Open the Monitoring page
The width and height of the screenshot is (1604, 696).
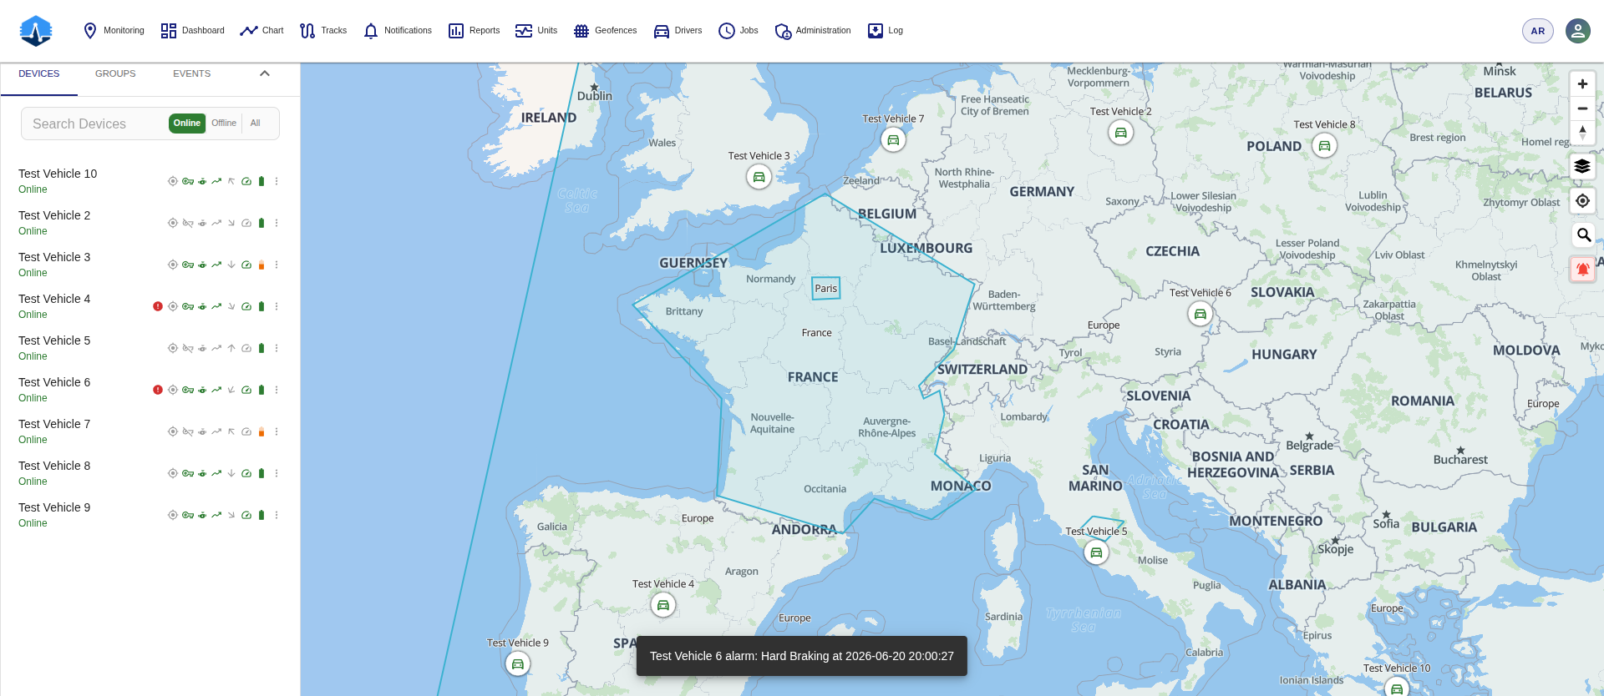pos(114,31)
